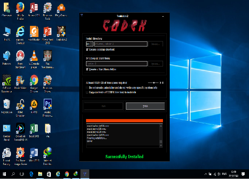This screenshot has width=249, height=179.
Task: Click the Directory at Start Menu field
Action: pos(117,63)
